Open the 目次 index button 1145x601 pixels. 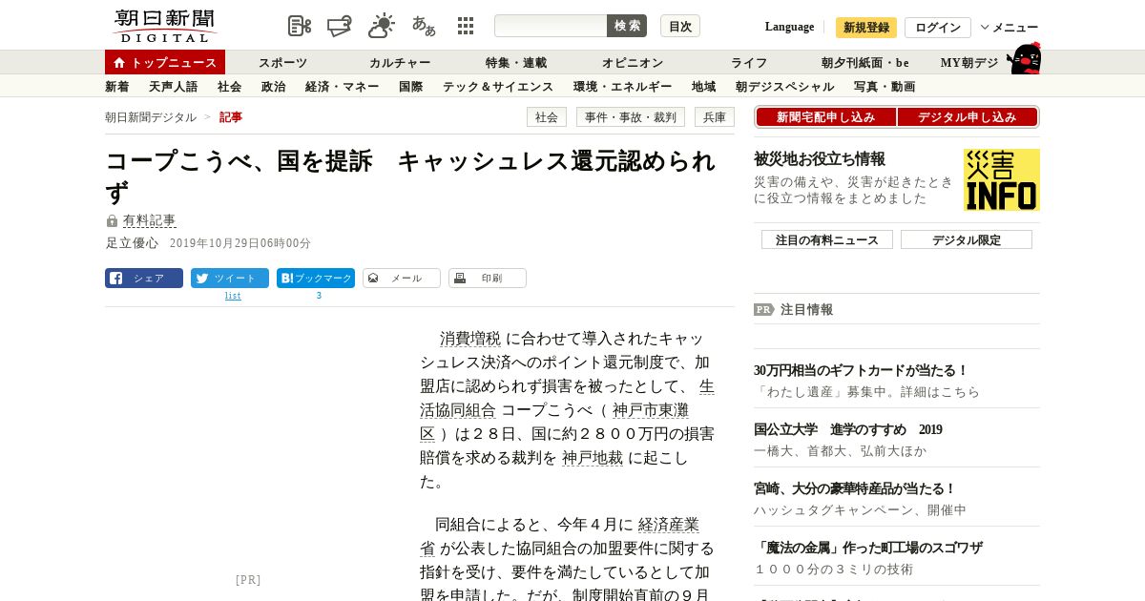(x=680, y=26)
